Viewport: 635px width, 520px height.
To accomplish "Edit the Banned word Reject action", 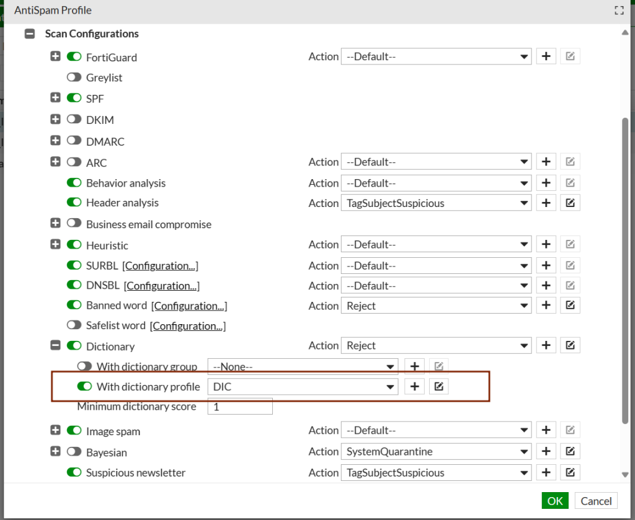I will point(570,306).
